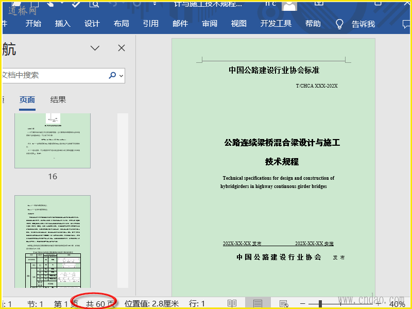Open the comments icon on the ribbon
This screenshot has width=412, height=309.
click(x=406, y=24)
